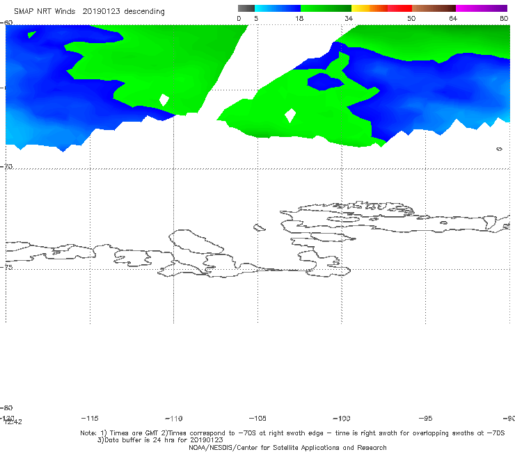
Task: Click the '-95' longitude axis label
Action: click(x=425, y=418)
